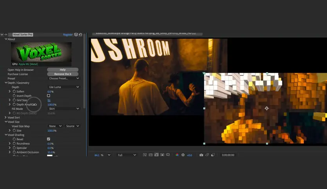Screen dimensions: 327x189
Task: Click the region of interest icon
Action: 162,155
